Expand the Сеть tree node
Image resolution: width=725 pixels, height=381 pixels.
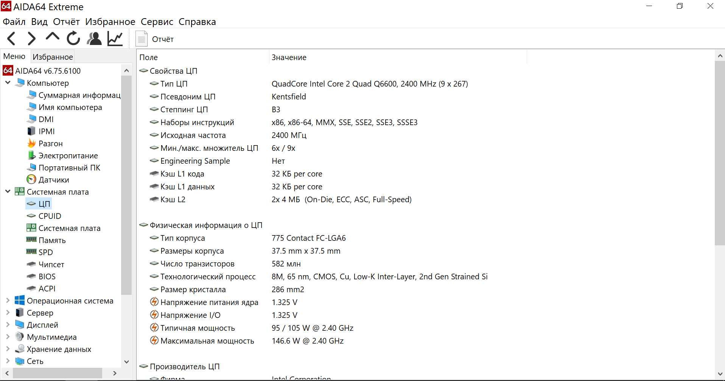point(8,361)
